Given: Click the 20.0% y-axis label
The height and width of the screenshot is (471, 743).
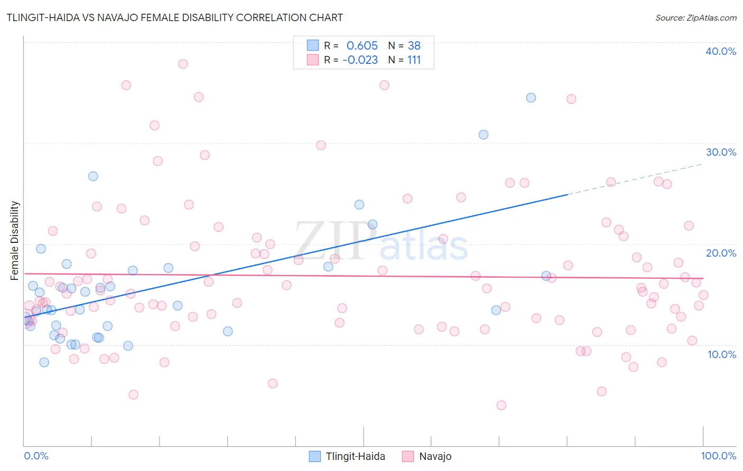Looking at the screenshot, I should tap(721, 253).
